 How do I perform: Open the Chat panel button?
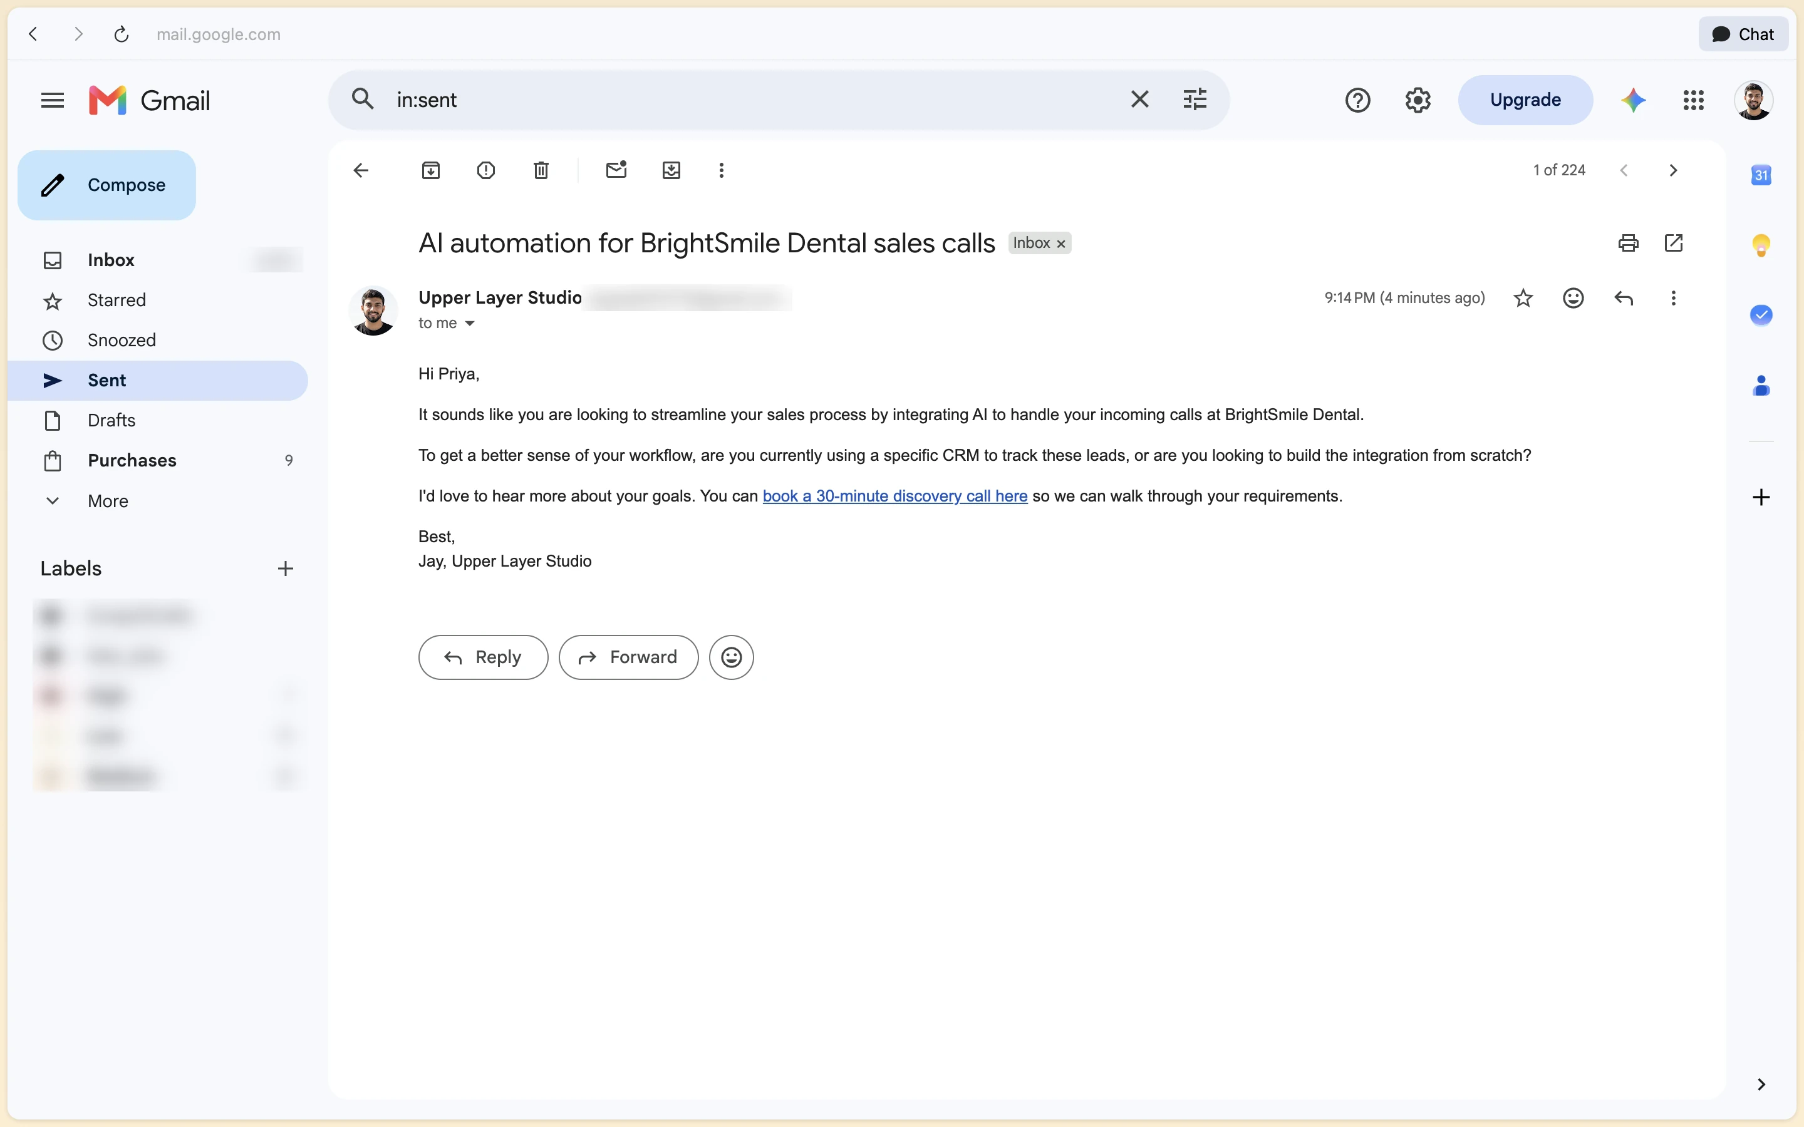pyautogui.click(x=1743, y=34)
